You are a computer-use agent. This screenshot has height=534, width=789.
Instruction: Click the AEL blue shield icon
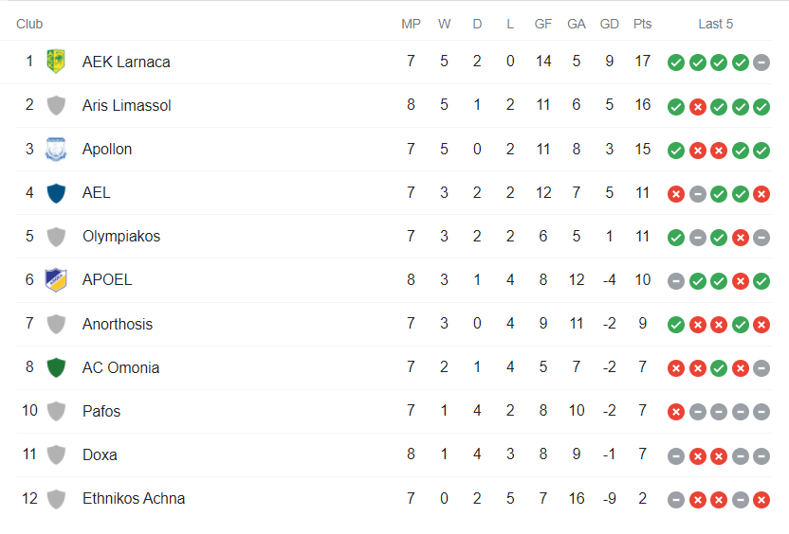[56, 193]
